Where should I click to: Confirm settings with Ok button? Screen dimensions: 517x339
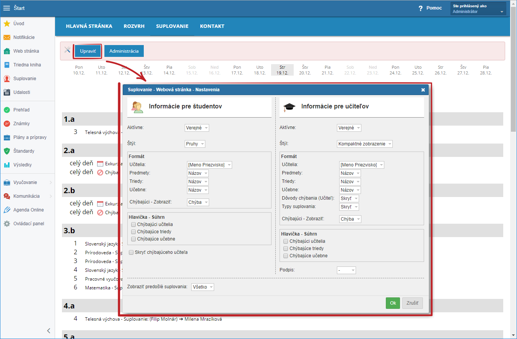393,303
